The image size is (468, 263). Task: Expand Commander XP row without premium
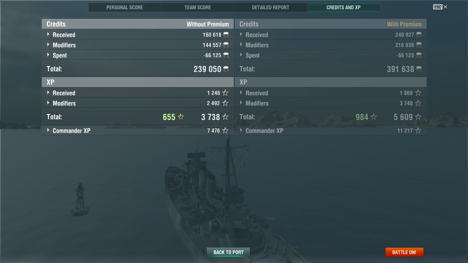pyautogui.click(x=137, y=130)
